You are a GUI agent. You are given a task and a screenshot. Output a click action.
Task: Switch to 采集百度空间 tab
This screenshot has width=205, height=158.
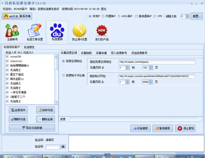pos(69,53)
